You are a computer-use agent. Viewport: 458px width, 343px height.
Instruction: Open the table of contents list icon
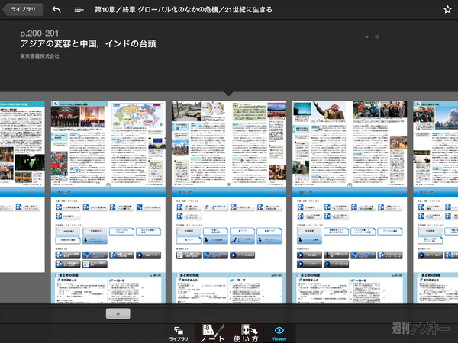pos(79,10)
